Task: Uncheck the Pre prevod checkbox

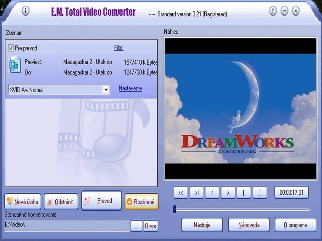Action: click(11, 48)
